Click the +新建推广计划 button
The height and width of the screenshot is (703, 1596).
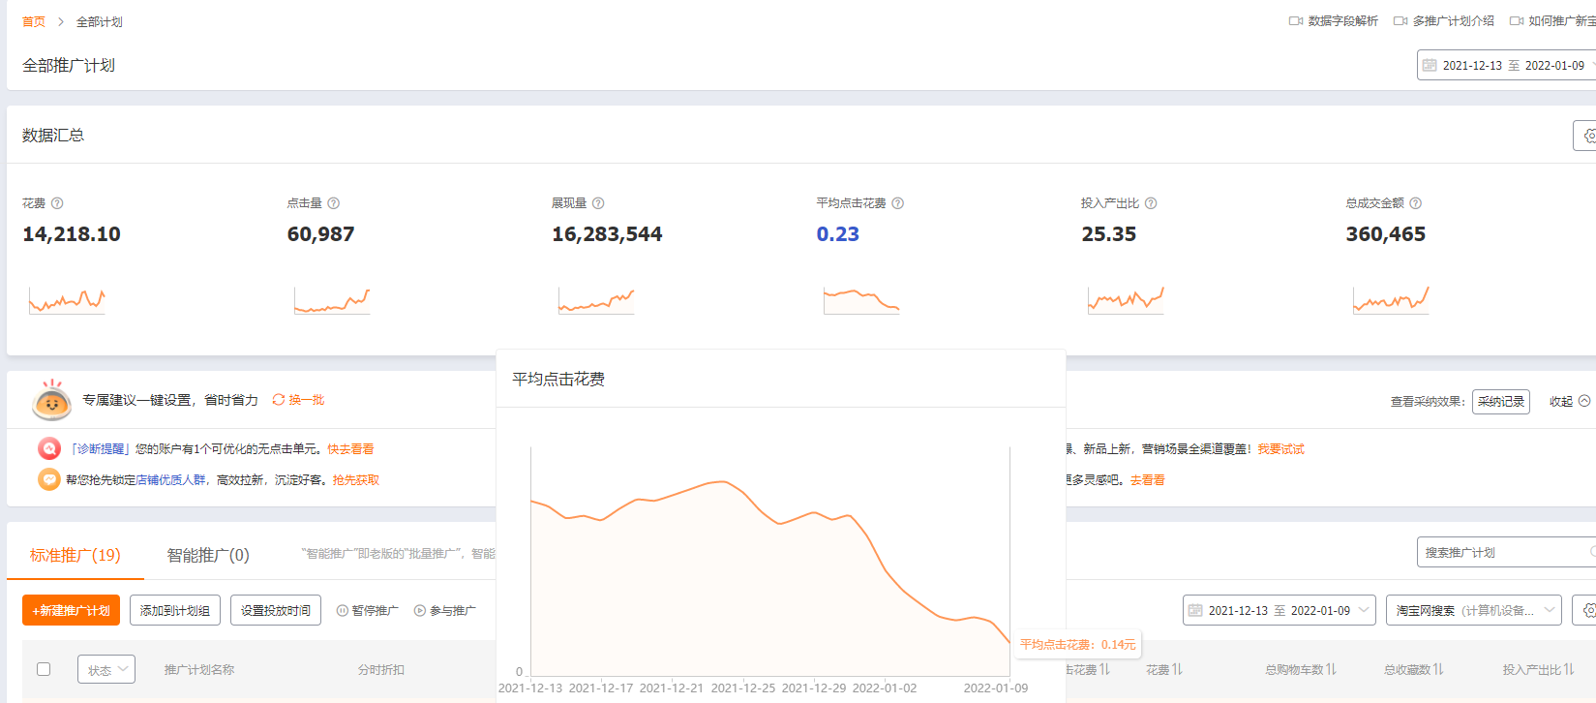pos(71,610)
